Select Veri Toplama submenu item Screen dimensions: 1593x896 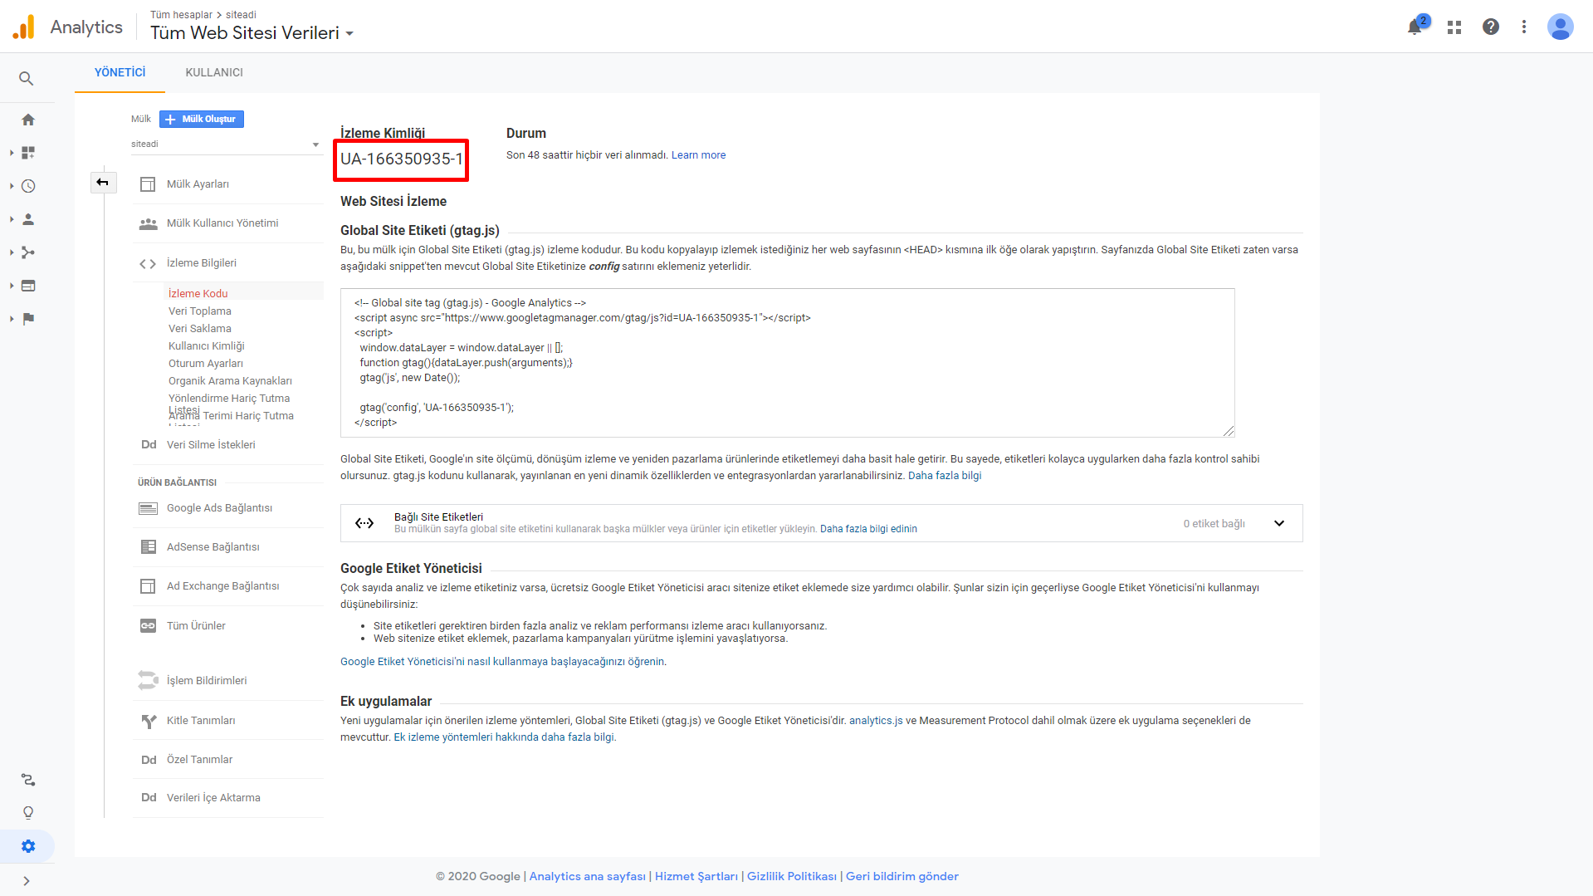point(199,311)
